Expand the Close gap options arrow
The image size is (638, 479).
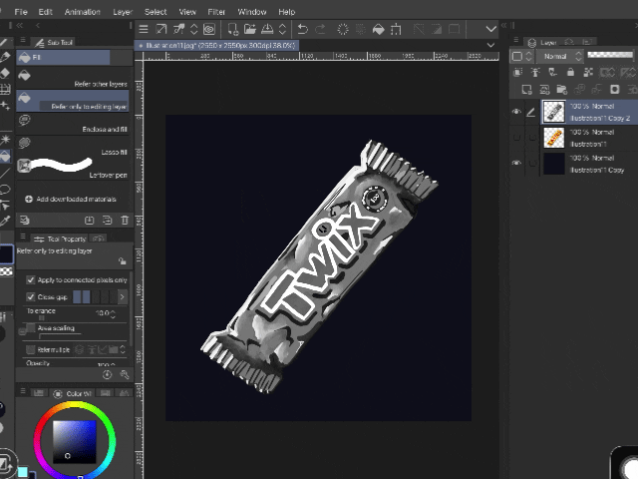pyautogui.click(x=122, y=297)
